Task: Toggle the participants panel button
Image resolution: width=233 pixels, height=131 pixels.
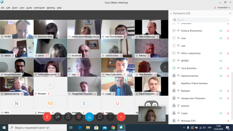Action: tap(89, 117)
